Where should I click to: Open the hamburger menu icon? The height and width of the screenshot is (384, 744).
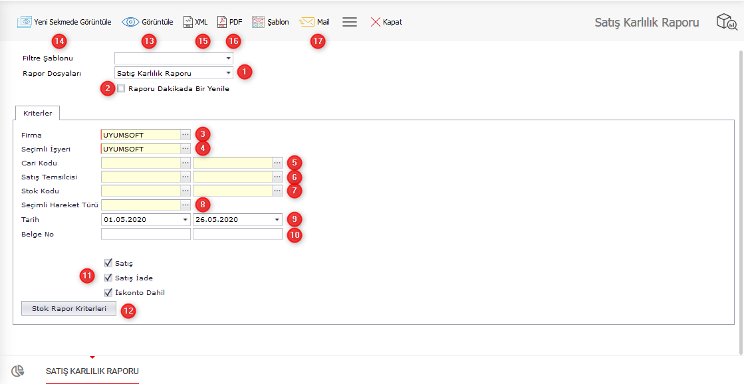(x=350, y=22)
